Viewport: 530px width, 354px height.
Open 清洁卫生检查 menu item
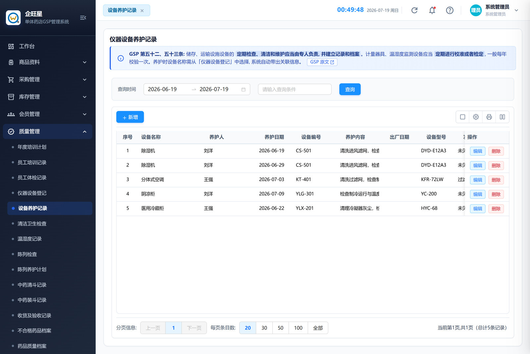click(50, 224)
